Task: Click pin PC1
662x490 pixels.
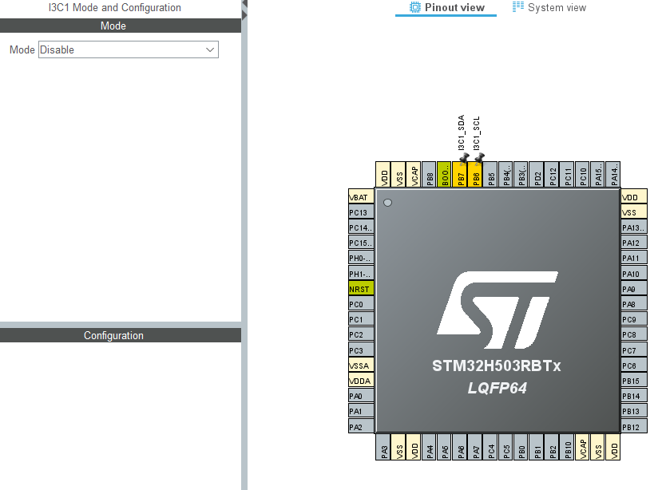Action: 361,319
